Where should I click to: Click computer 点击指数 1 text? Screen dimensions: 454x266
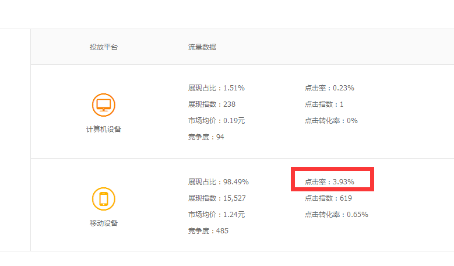pyautogui.click(x=324, y=104)
